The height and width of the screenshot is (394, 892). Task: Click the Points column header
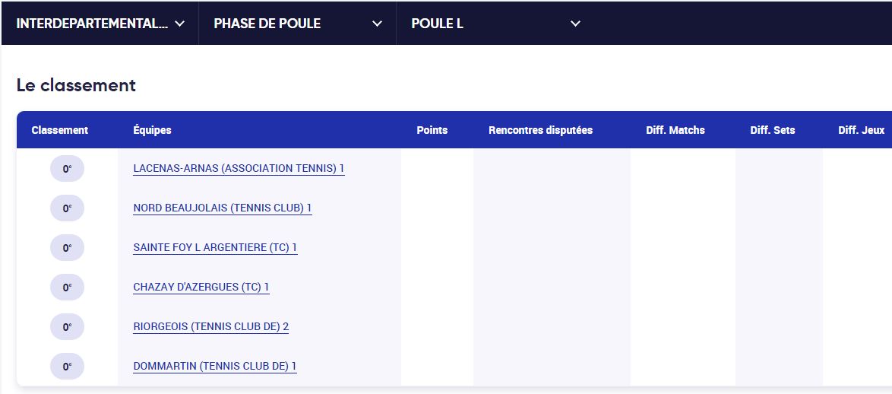click(x=432, y=130)
